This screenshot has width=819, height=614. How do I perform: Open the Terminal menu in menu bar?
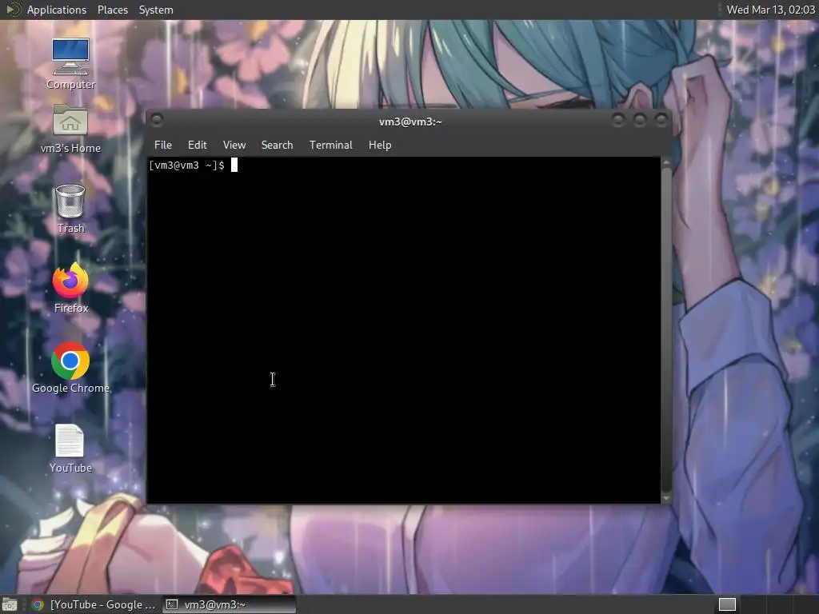pyautogui.click(x=330, y=146)
